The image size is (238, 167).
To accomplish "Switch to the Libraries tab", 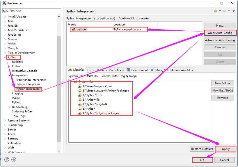I will coord(77,70).
